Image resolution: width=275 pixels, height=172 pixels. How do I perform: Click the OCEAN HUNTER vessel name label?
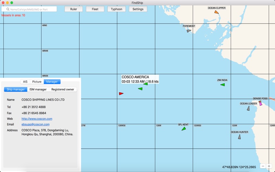(239, 132)
